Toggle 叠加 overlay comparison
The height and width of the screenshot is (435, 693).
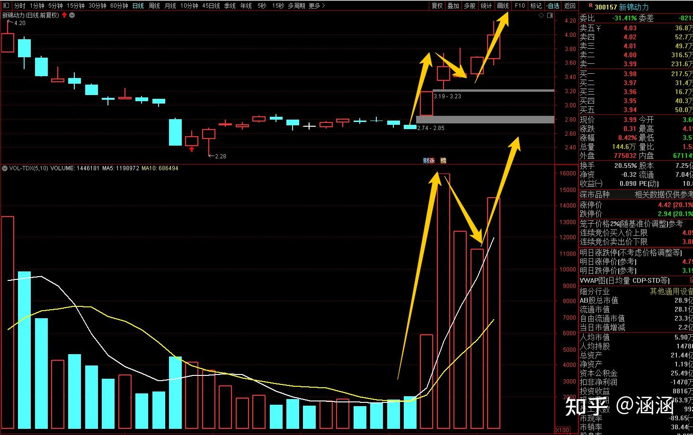(x=453, y=6)
